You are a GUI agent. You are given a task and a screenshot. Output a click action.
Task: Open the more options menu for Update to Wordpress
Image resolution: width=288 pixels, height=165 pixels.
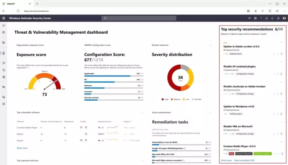(x=281, y=102)
